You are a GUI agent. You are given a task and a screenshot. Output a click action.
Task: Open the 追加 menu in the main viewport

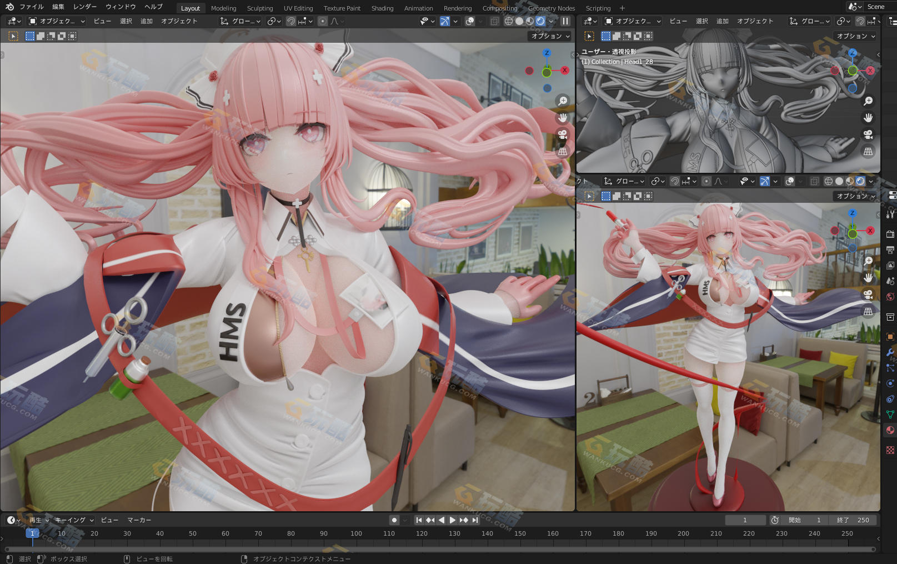[147, 21]
